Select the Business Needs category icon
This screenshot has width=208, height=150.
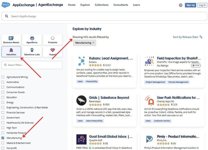click(11, 38)
